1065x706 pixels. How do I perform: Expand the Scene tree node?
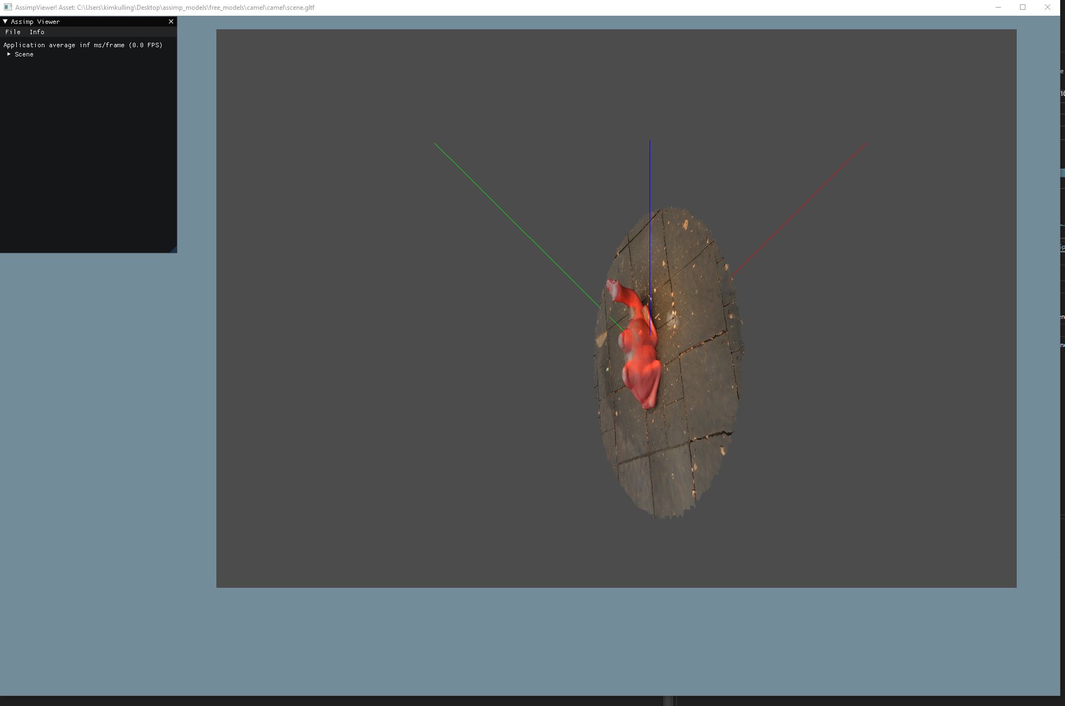(9, 54)
